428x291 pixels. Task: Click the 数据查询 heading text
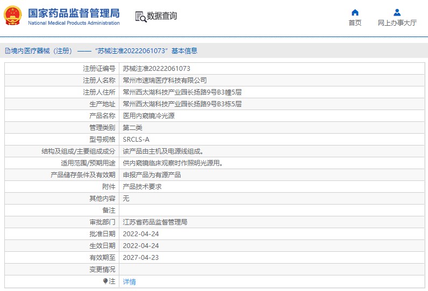[162, 16]
